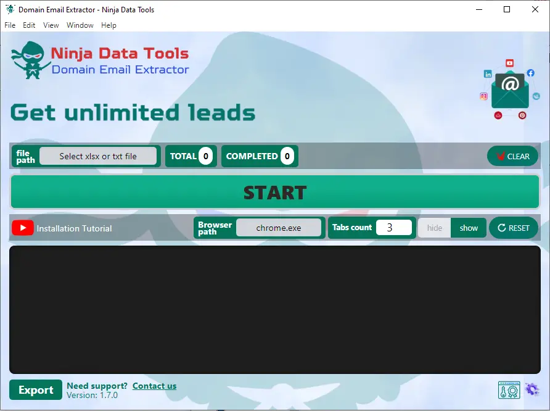
Task: Open the Help menu
Action: (109, 25)
